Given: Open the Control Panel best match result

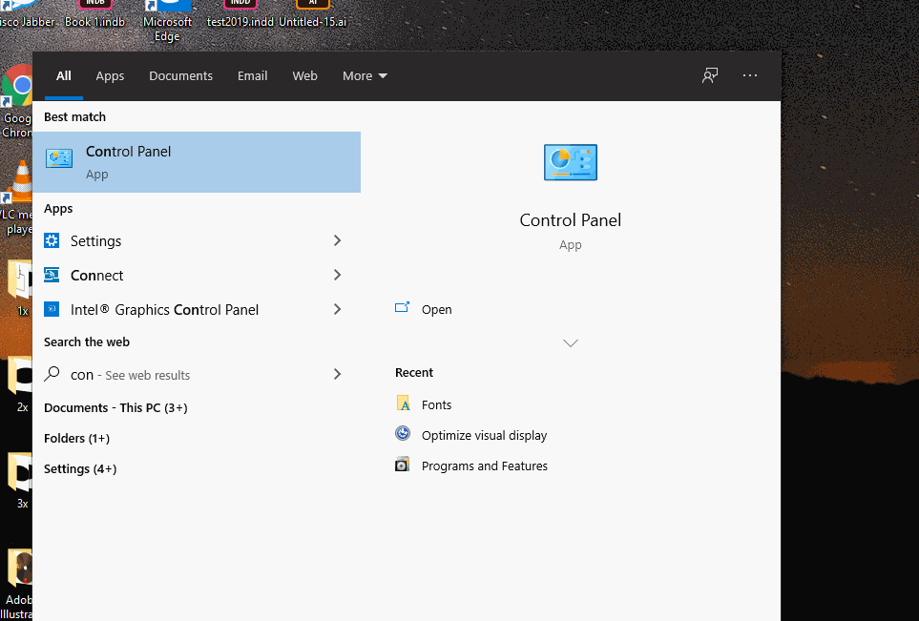Looking at the screenshot, I should pyautogui.click(x=197, y=162).
